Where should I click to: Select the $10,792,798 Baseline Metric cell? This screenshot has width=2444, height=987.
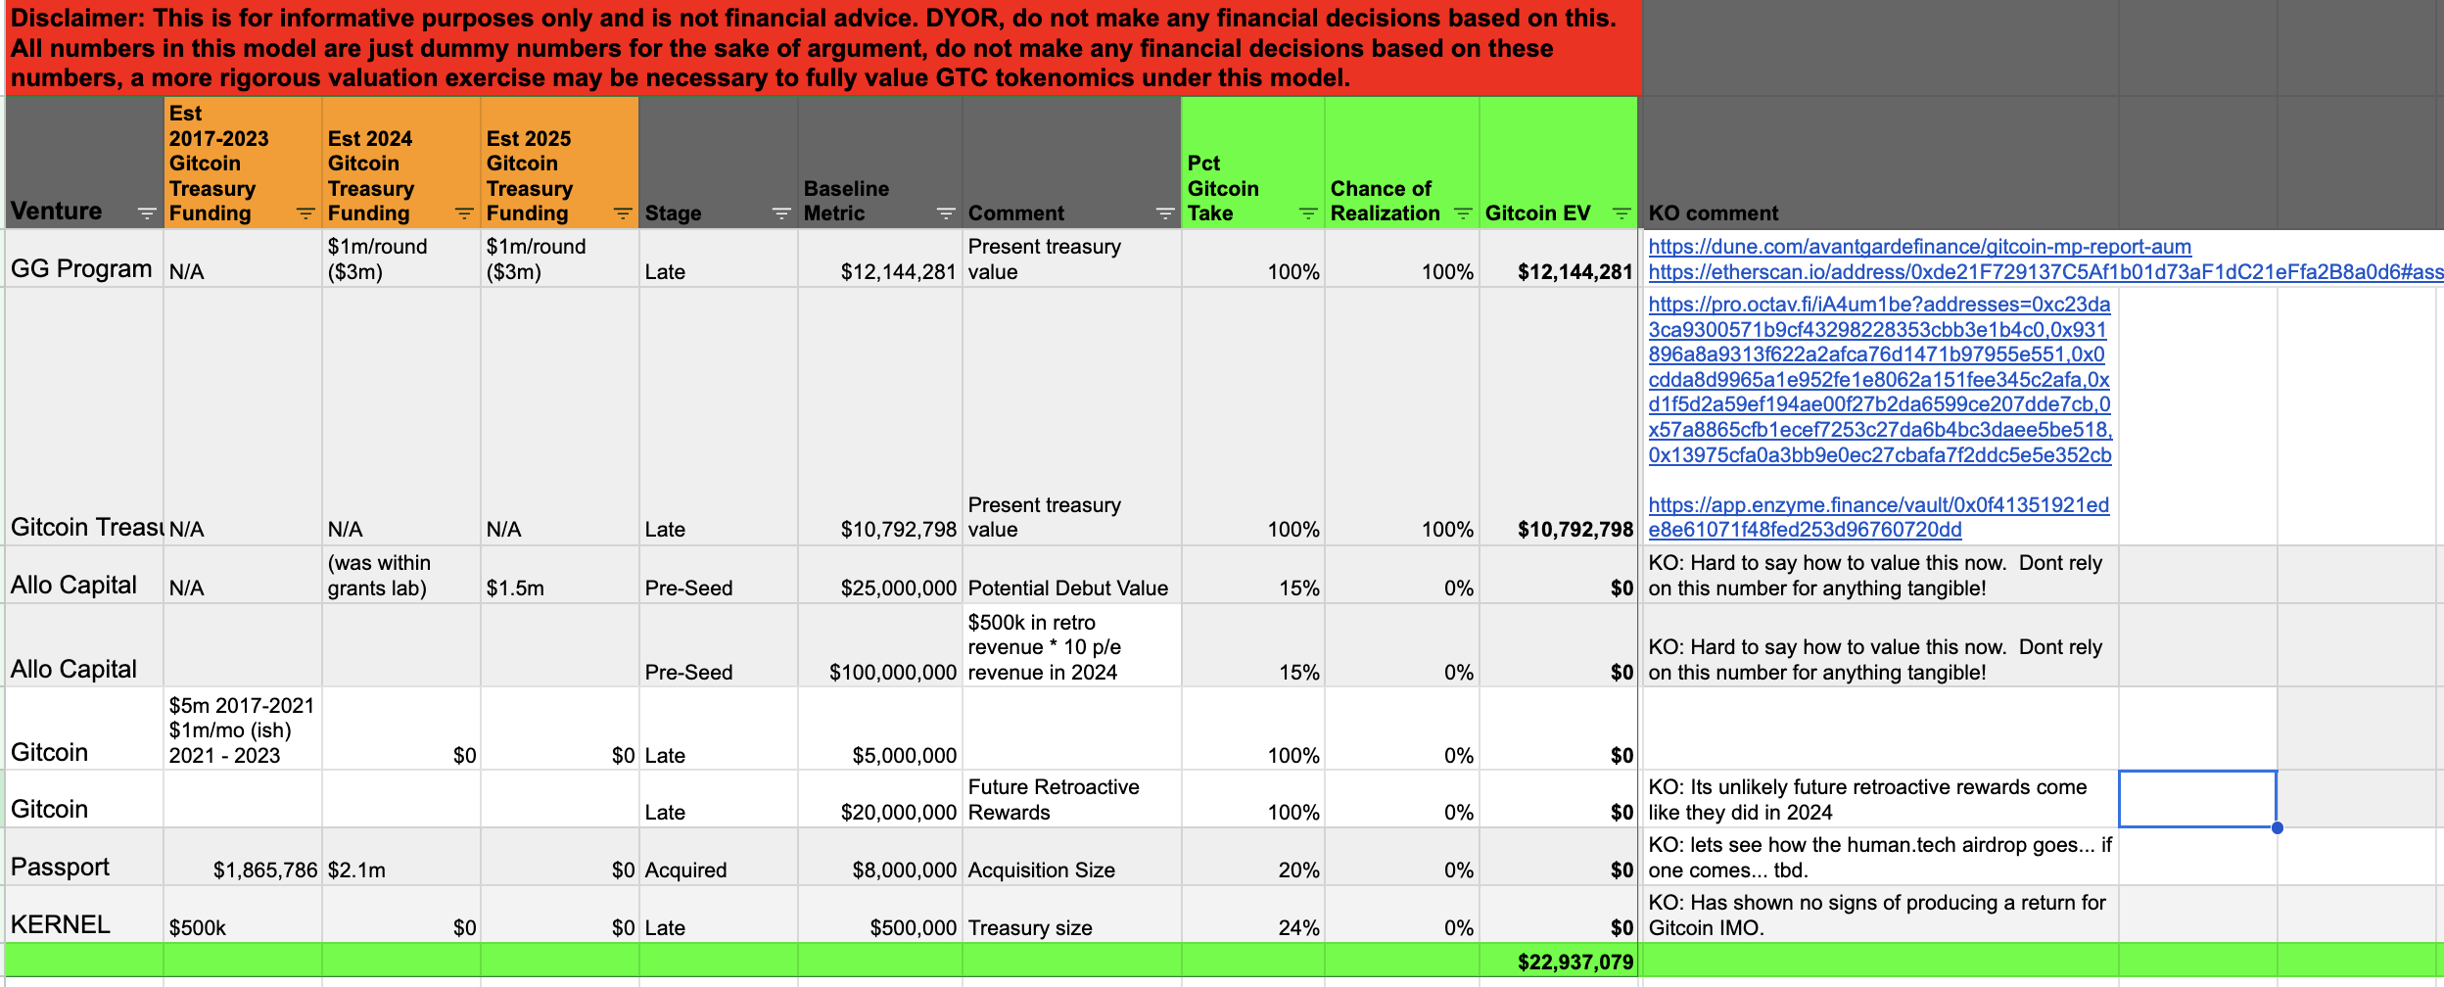(880, 416)
